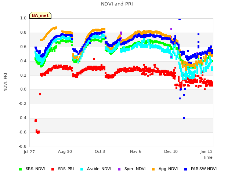
Task: Click the -0.4 y-axis tick label
Action: click(23, 118)
